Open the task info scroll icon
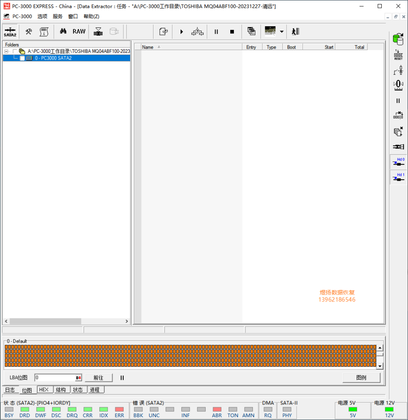 pyautogui.click(x=44, y=32)
